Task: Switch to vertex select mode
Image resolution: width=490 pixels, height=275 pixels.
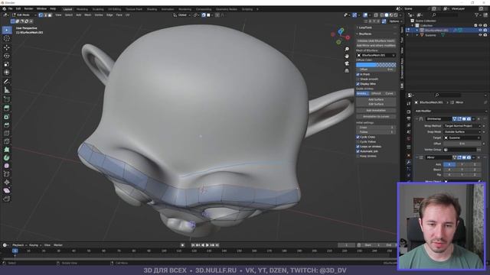Action: pyautogui.click(x=41, y=15)
